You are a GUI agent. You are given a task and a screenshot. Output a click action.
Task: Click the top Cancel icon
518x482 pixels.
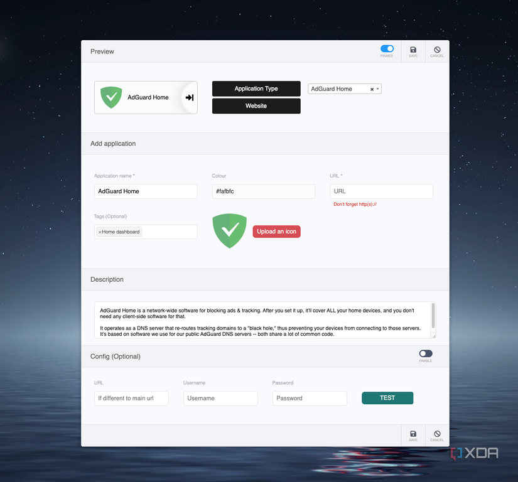(x=437, y=50)
